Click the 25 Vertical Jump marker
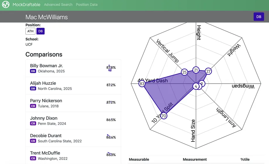 (184, 72)
